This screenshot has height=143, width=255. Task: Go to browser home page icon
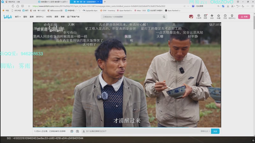18,6
